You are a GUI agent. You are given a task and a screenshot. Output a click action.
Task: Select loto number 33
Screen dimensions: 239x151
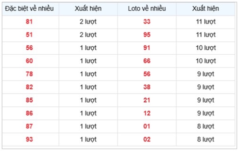pos(147,22)
